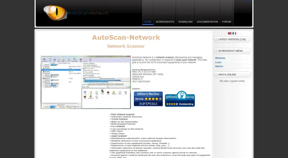
Task: Select the 'Low surcharge on the network' line
Action: tap(127, 129)
